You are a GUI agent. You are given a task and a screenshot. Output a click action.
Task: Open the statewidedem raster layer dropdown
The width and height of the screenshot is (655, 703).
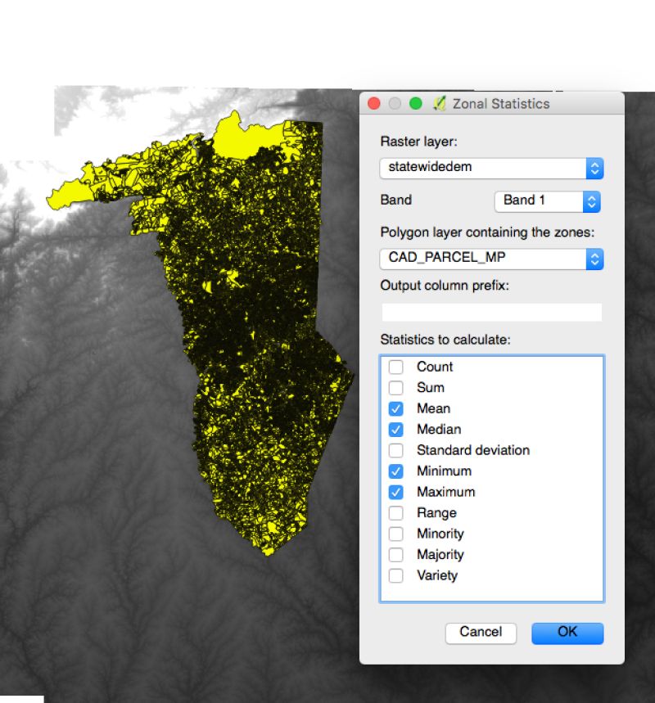tap(595, 168)
